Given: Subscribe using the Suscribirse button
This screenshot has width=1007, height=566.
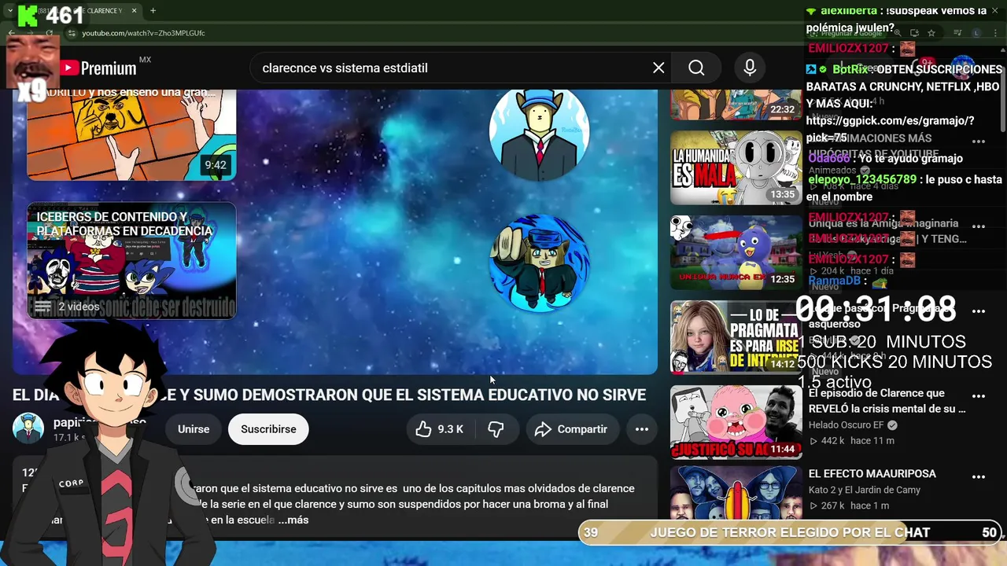Looking at the screenshot, I should pyautogui.click(x=268, y=429).
